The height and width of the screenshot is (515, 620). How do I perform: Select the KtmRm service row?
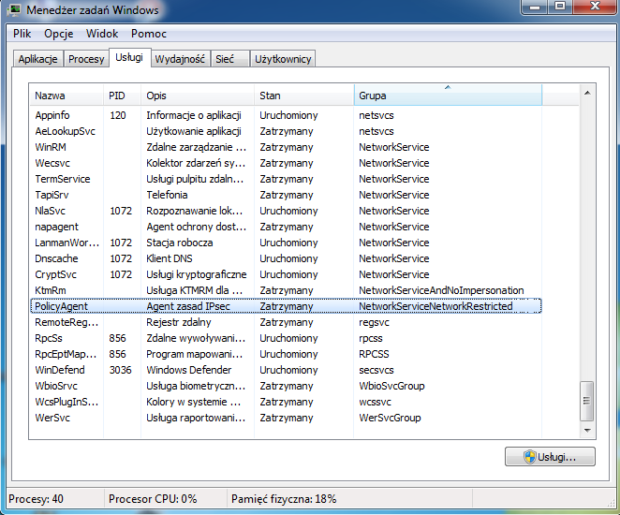(x=286, y=290)
